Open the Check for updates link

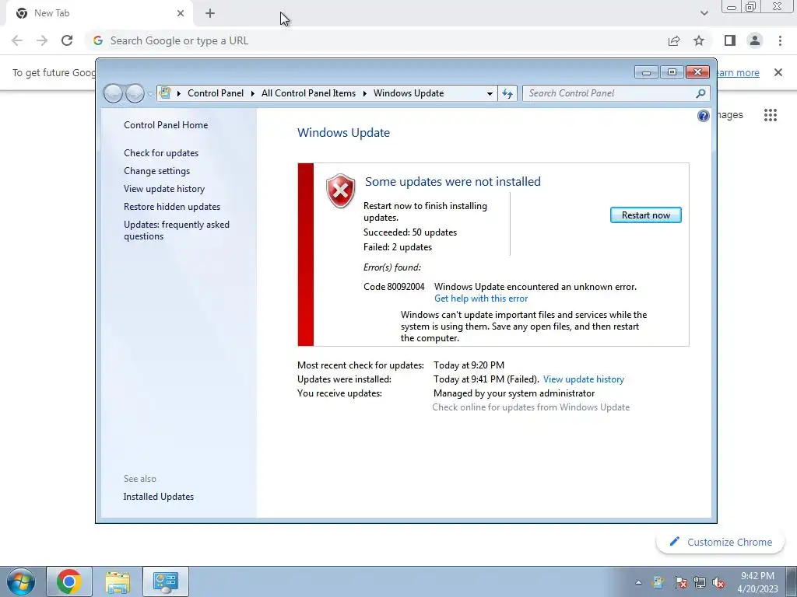point(161,153)
